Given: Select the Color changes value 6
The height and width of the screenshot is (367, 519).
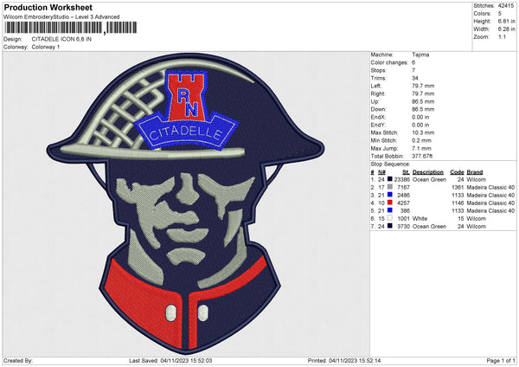Looking at the screenshot, I should tap(413, 62).
